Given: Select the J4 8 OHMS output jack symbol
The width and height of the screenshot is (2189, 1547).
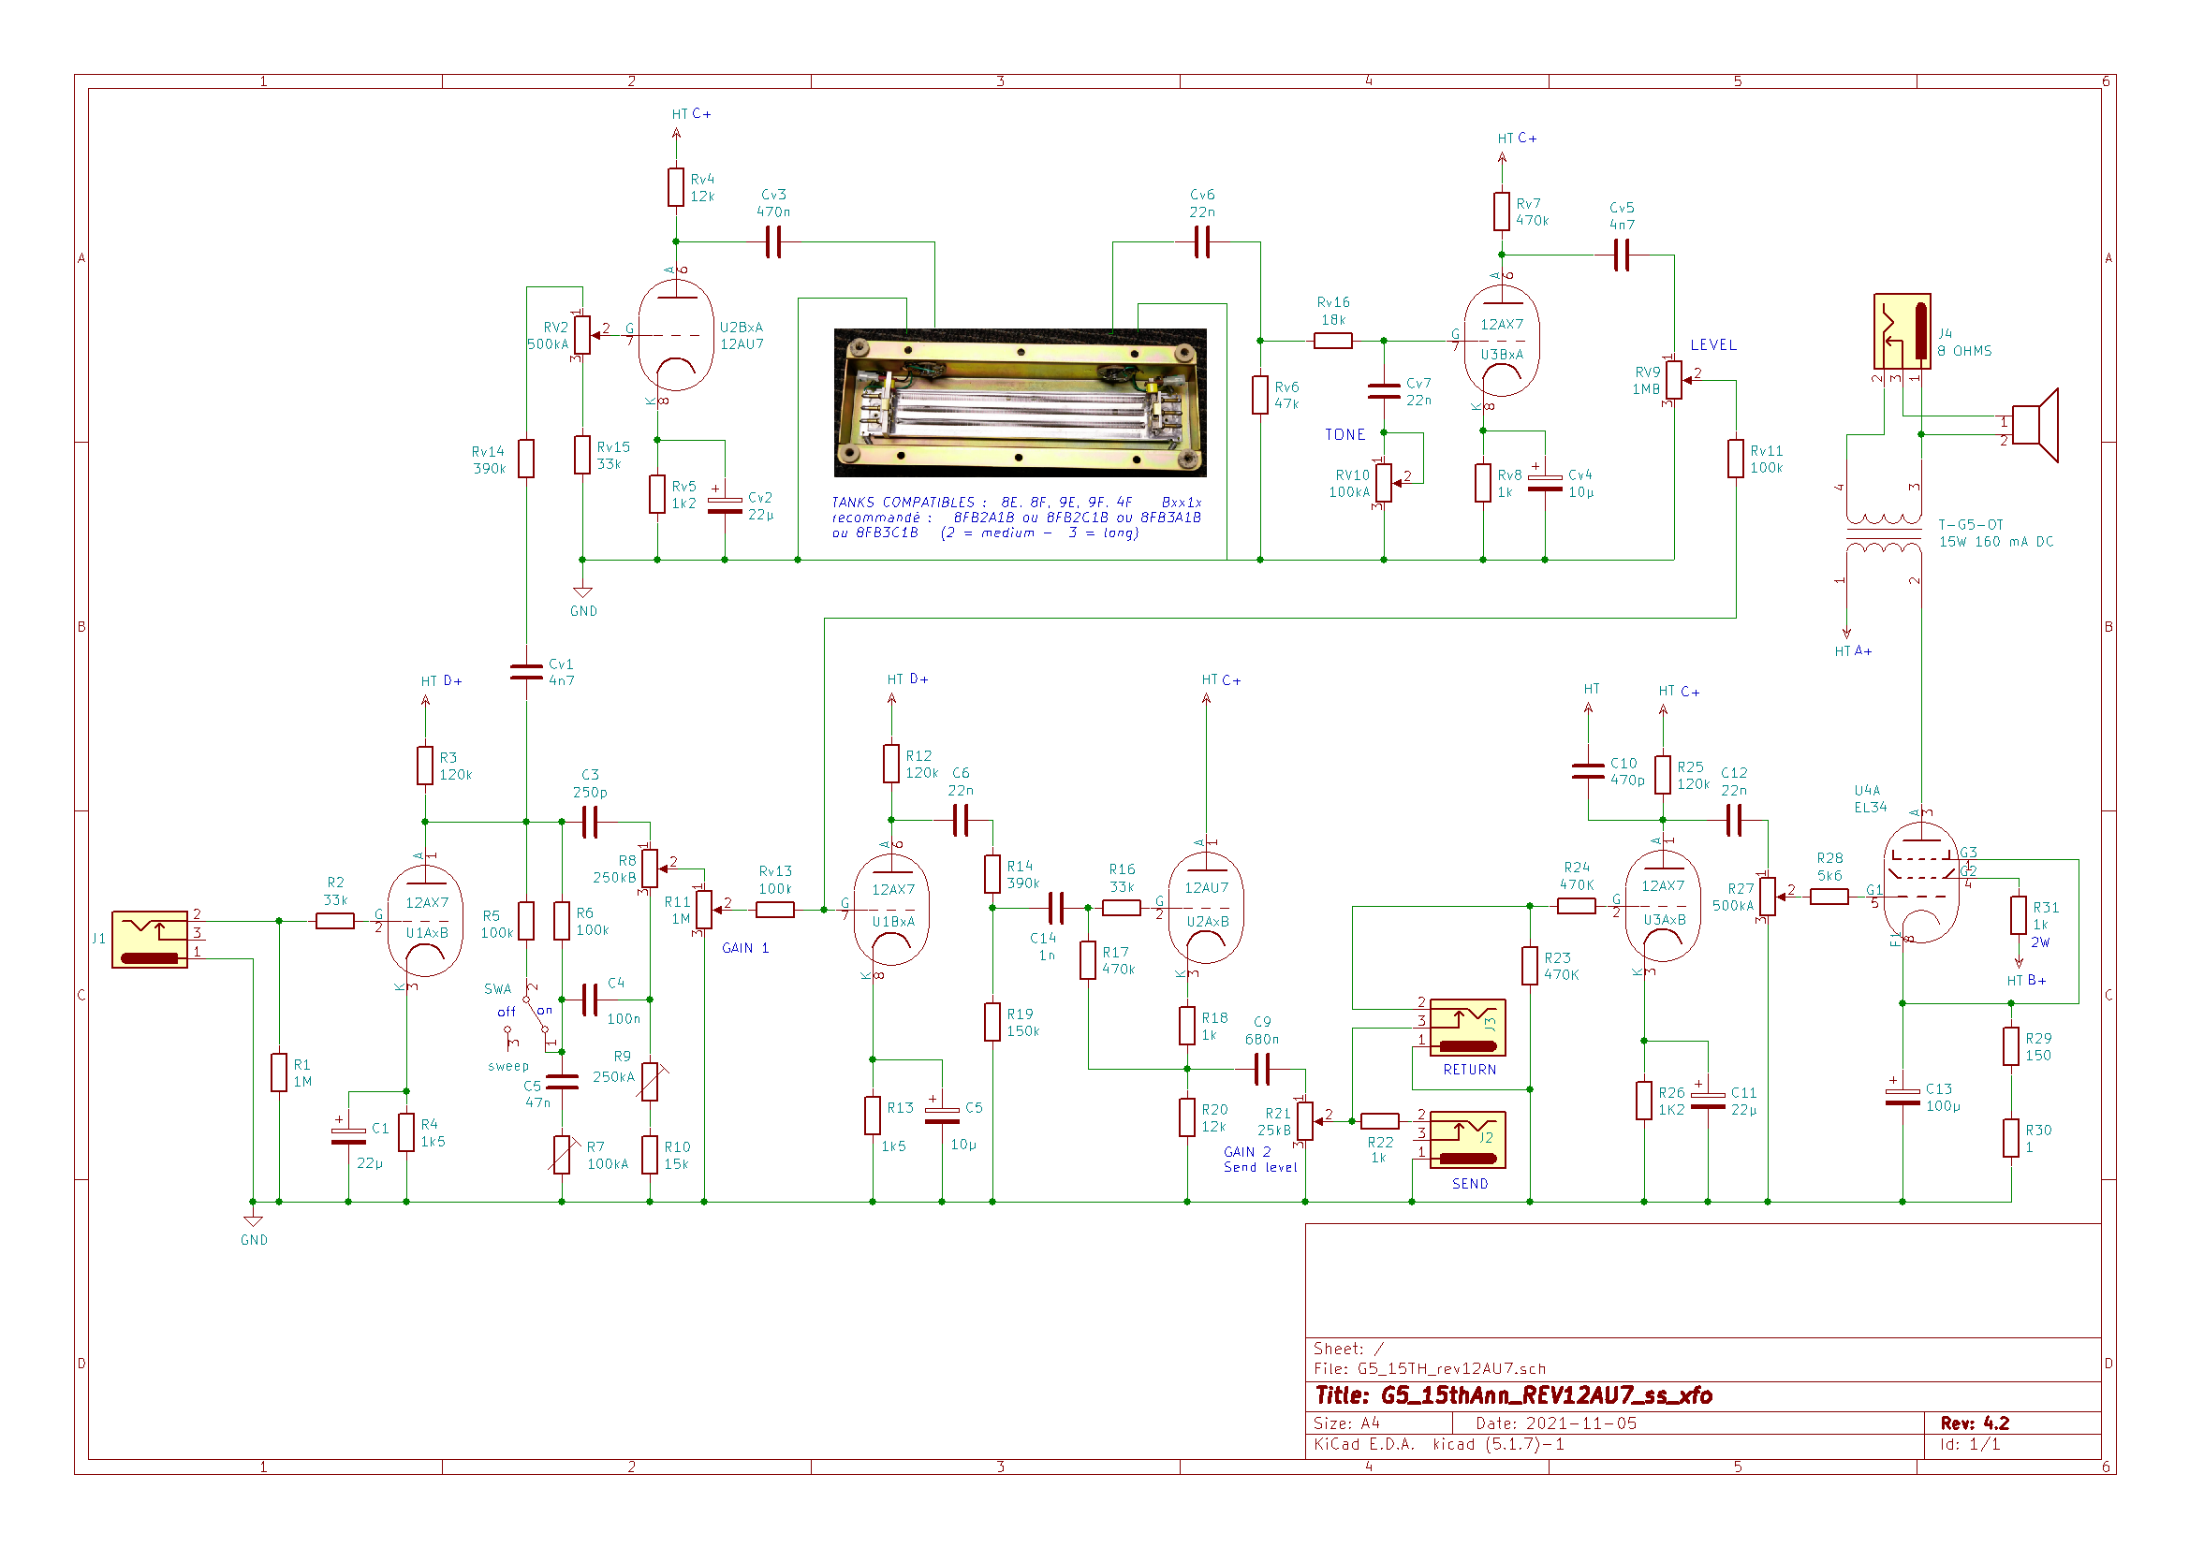Looking at the screenshot, I should coord(1902,330).
